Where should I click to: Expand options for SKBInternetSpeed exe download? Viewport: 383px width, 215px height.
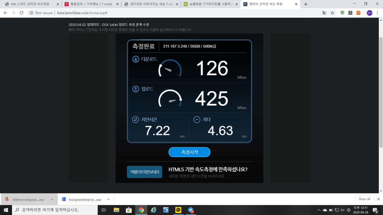(x=51, y=199)
